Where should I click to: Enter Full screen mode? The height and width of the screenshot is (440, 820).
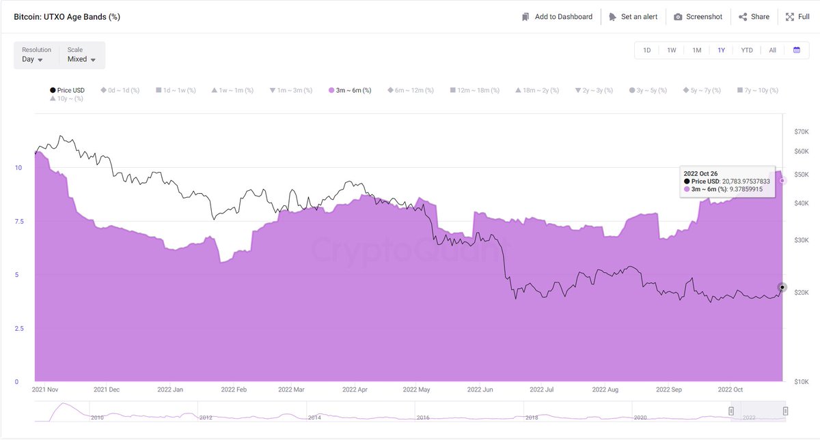point(789,16)
